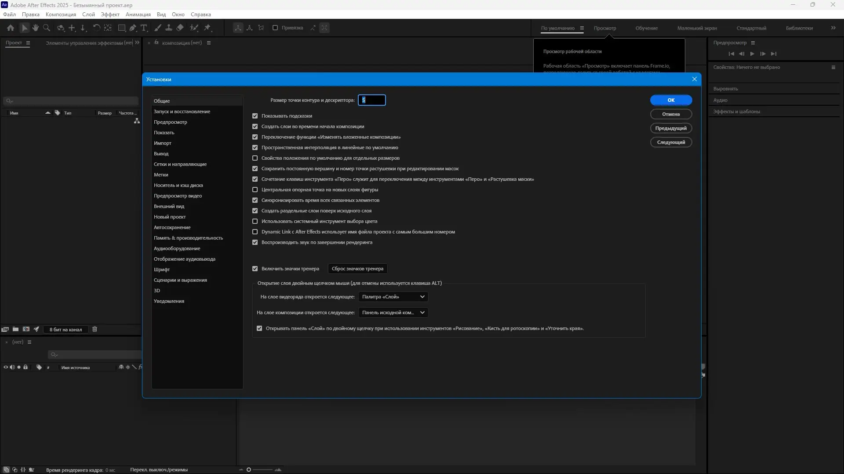
Task: Click the Home icon in toolbar
Action: (x=11, y=28)
